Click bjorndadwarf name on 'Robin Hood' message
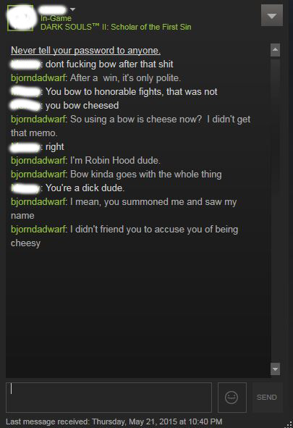The height and width of the screenshot is (428, 293). tap(38, 161)
